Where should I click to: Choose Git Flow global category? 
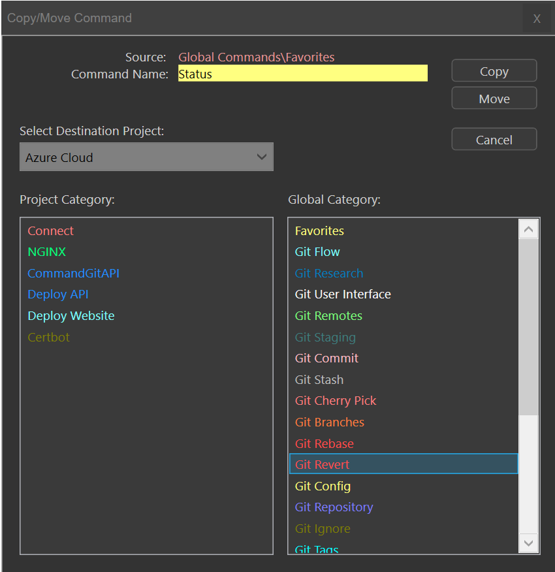pos(317,252)
